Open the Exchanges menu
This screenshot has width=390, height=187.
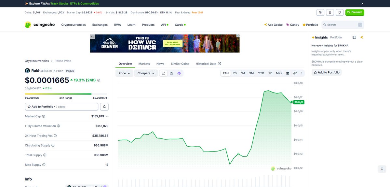pyautogui.click(x=100, y=25)
